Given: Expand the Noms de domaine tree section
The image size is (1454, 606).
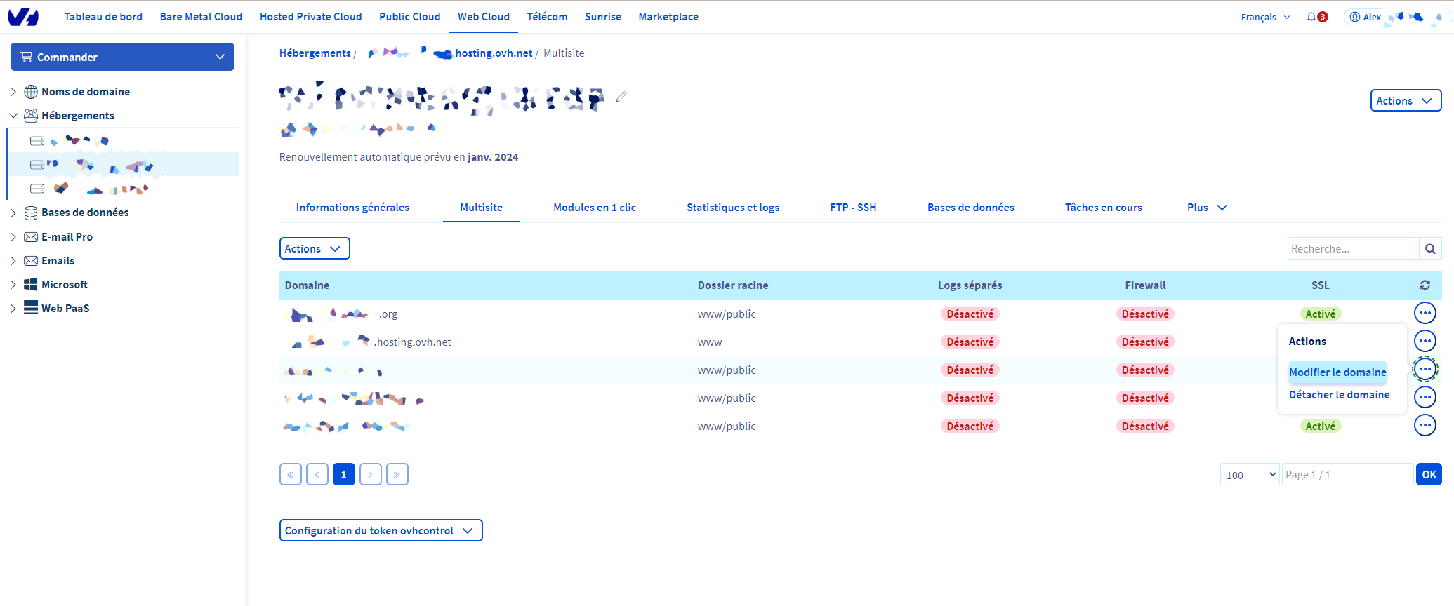Looking at the screenshot, I should tap(13, 92).
